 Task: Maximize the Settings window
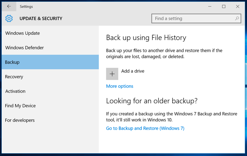[x=224, y=6]
